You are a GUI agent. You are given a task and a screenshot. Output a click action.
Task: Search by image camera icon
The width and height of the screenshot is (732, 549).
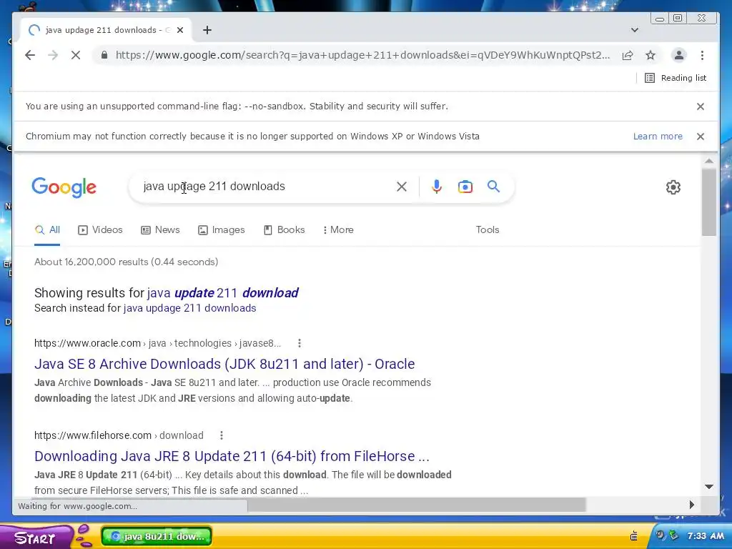click(x=465, y=187)
